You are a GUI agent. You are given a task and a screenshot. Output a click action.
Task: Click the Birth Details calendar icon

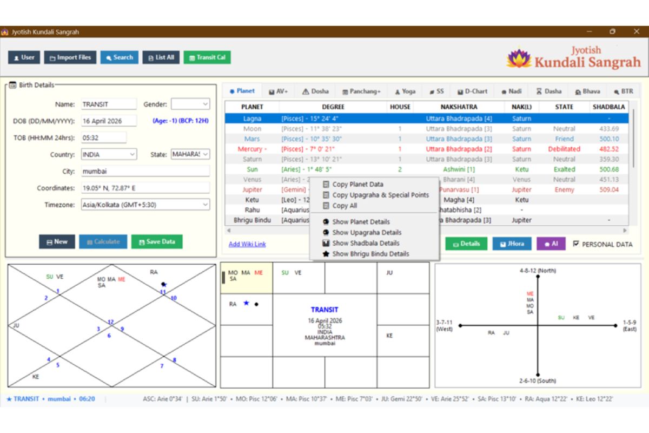(x=12, y=85)
